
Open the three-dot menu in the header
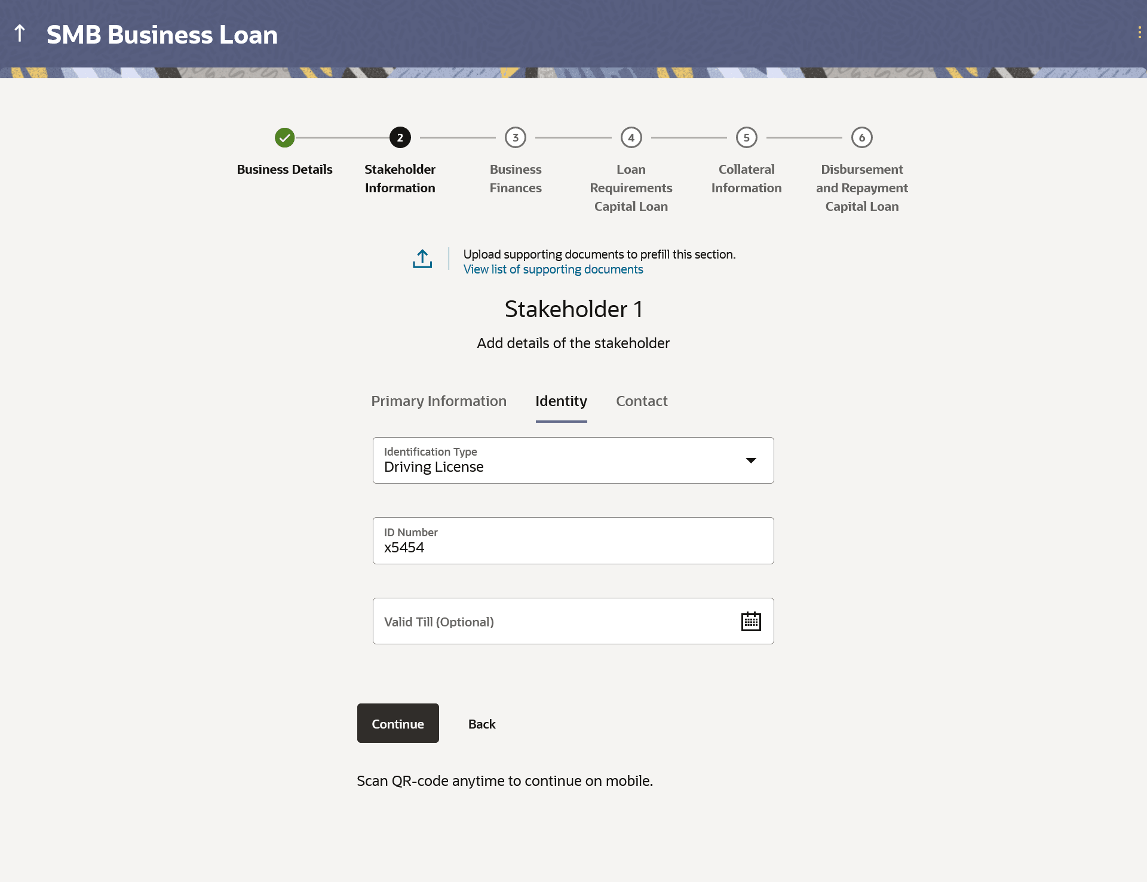click(1139, 33)
